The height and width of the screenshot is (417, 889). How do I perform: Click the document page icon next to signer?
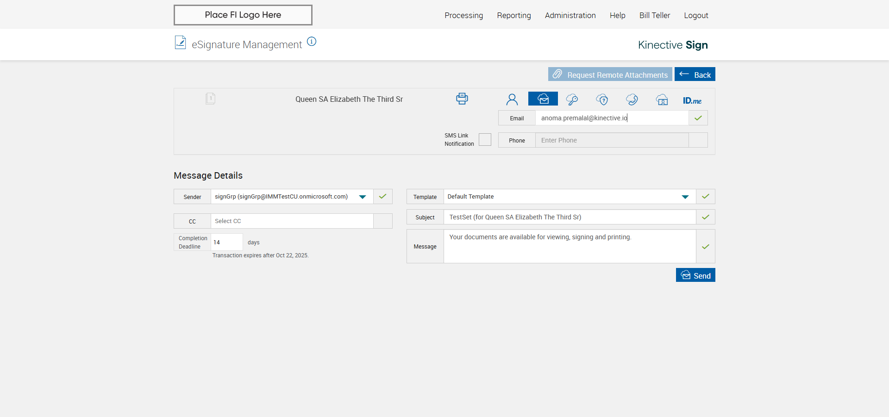click(x=210, y=99)
